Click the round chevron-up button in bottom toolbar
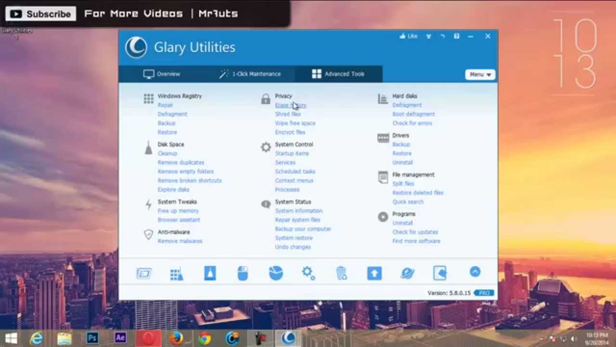This screenshot has width=616, height=347. point(475,272)
